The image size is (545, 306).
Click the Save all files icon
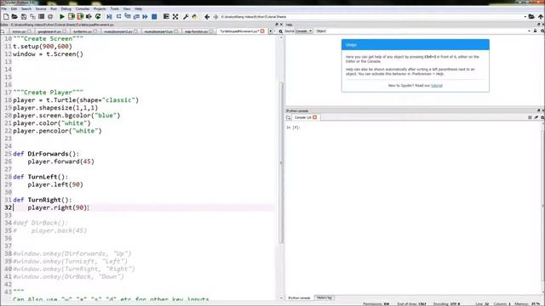[x=32, y=17]
